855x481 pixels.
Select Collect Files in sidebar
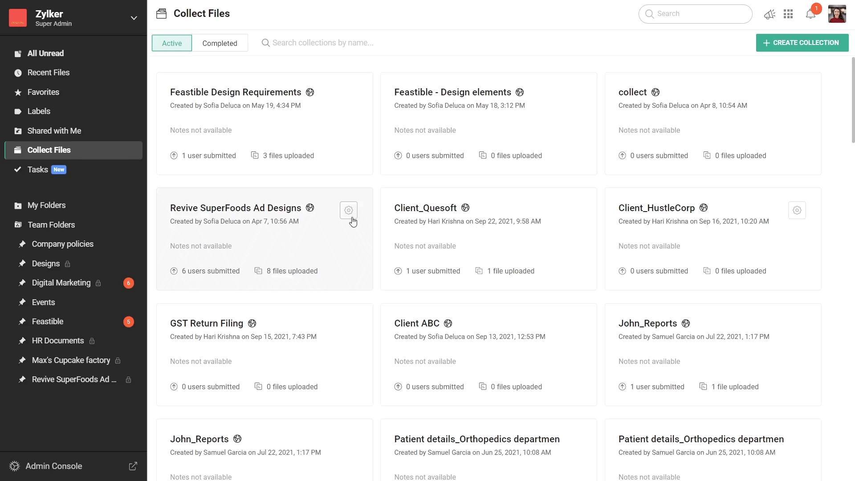73,150
